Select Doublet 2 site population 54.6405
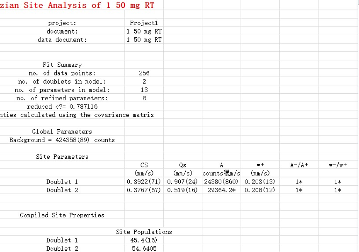Viewport: 359px width, 252px height. 144,249
